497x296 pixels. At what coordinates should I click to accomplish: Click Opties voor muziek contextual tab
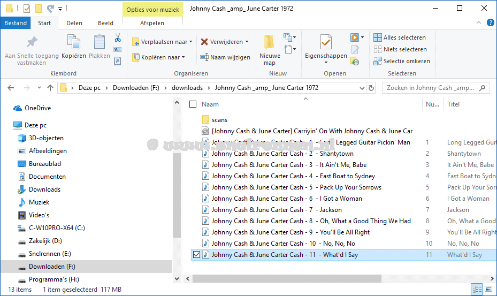click(153, 10)
